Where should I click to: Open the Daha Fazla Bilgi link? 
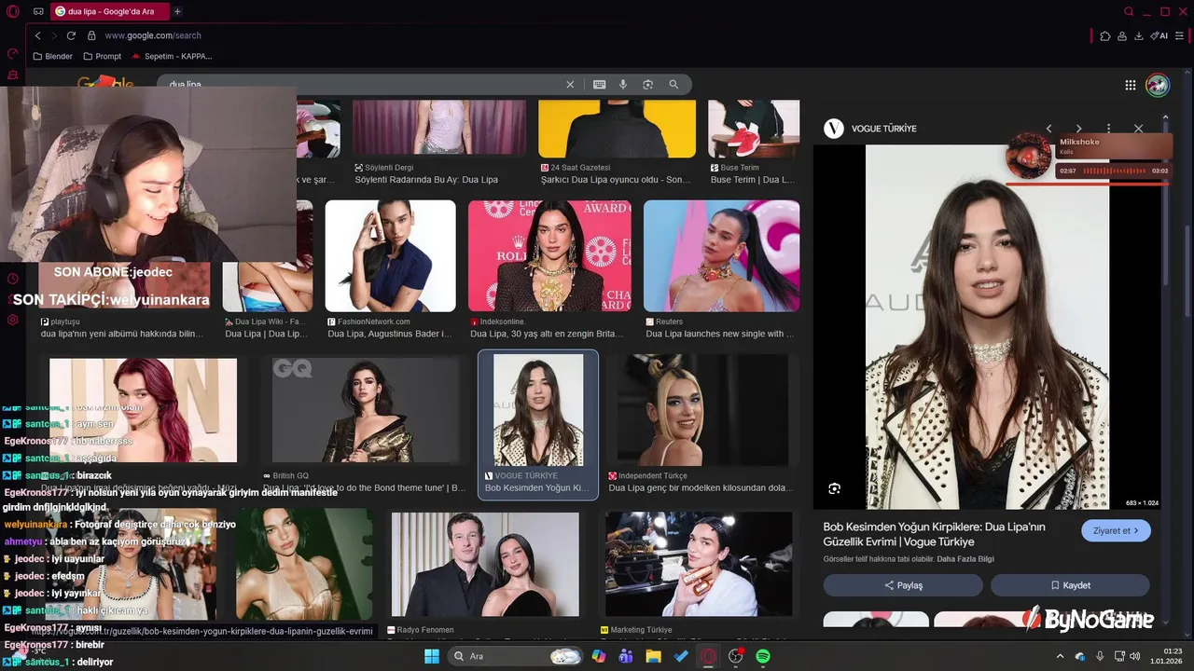tap(965, 559)
